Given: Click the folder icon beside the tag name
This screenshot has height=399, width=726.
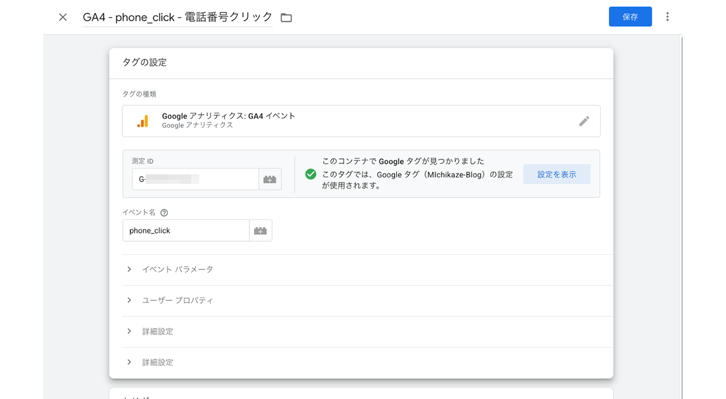Looking at the screenshot, I should [x=286, y=18].
